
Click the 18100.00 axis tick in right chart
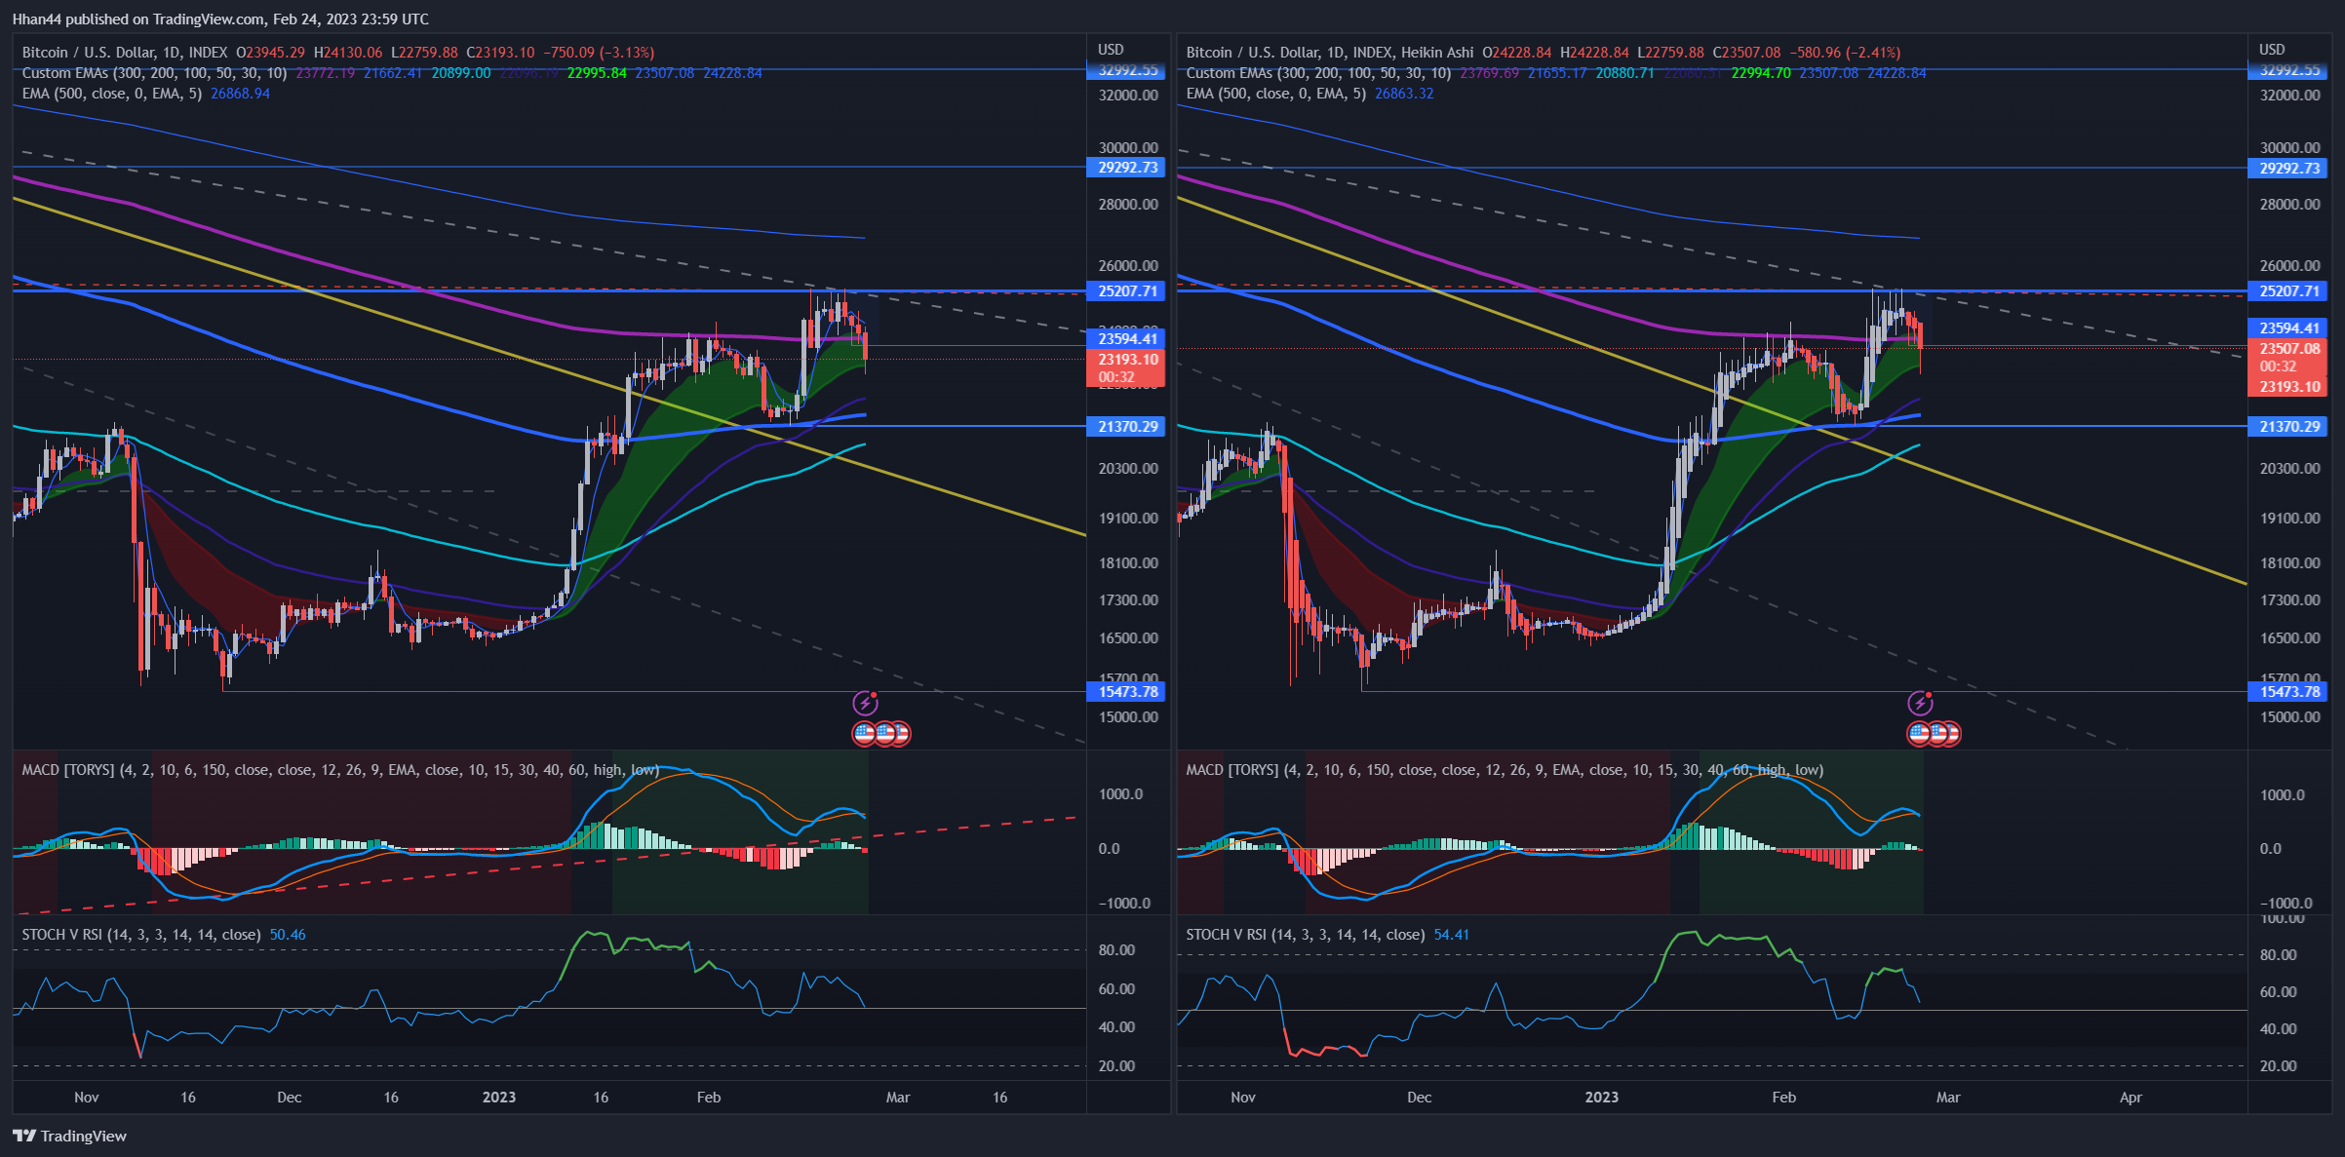[x=2290, y=563]
